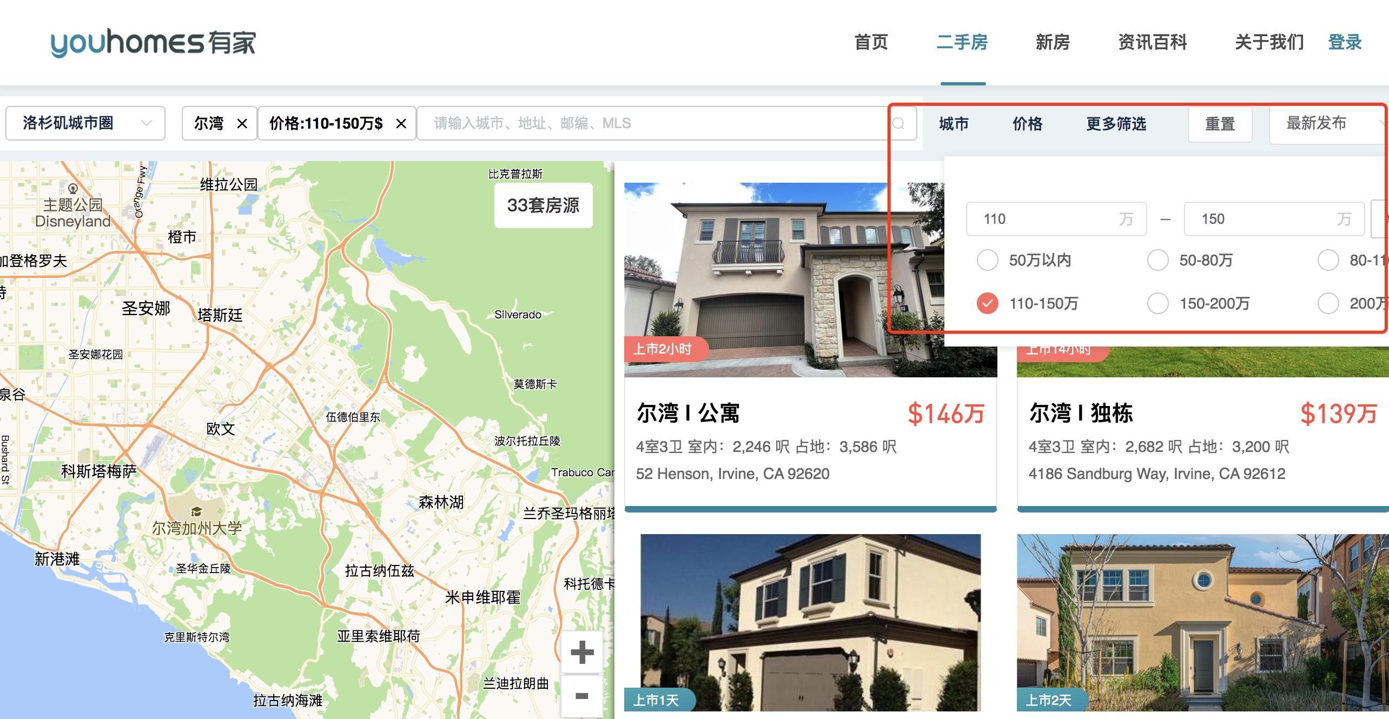1389x719 pixels.
Task: Open the 洛杉矶城市圈 region dropdown
Action: (x=85, y=123)
